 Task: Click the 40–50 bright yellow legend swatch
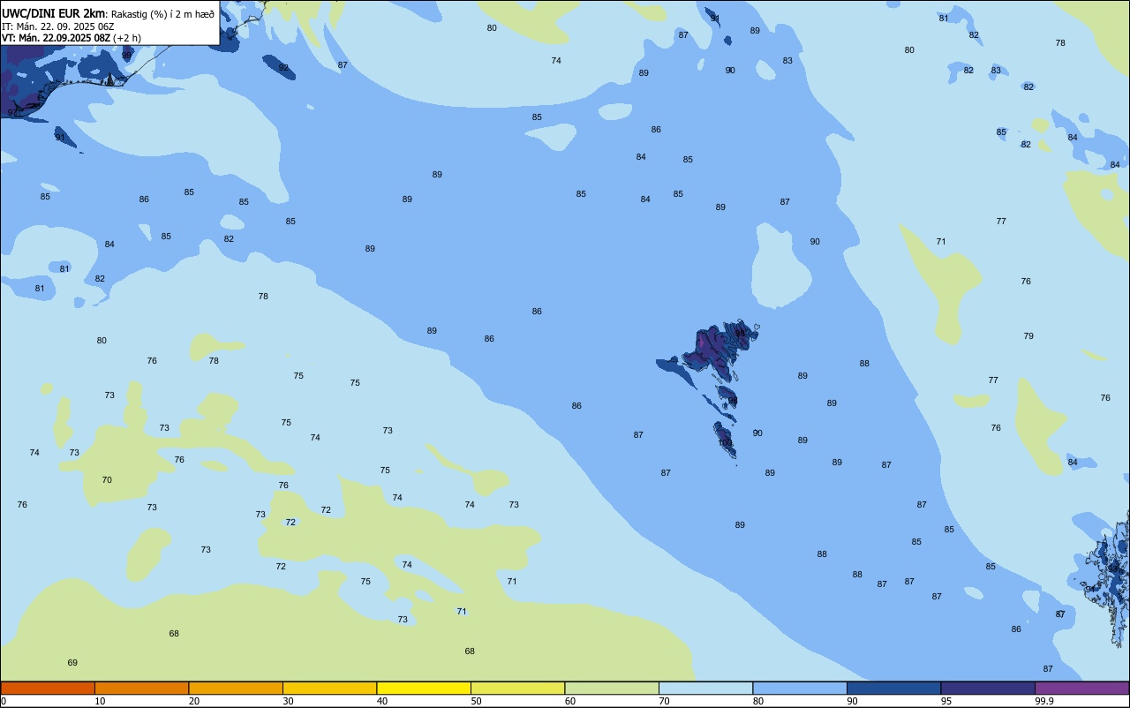click(424, 688)
